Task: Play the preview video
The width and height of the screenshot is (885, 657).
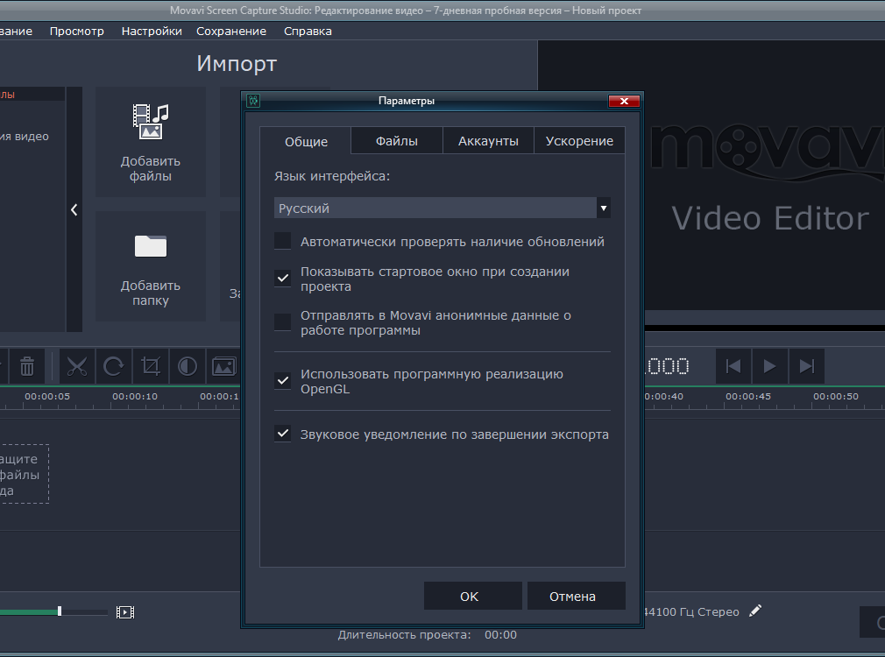Action: 770,366
